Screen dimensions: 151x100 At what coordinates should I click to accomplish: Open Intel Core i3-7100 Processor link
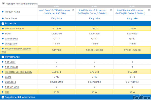[55, 12]
